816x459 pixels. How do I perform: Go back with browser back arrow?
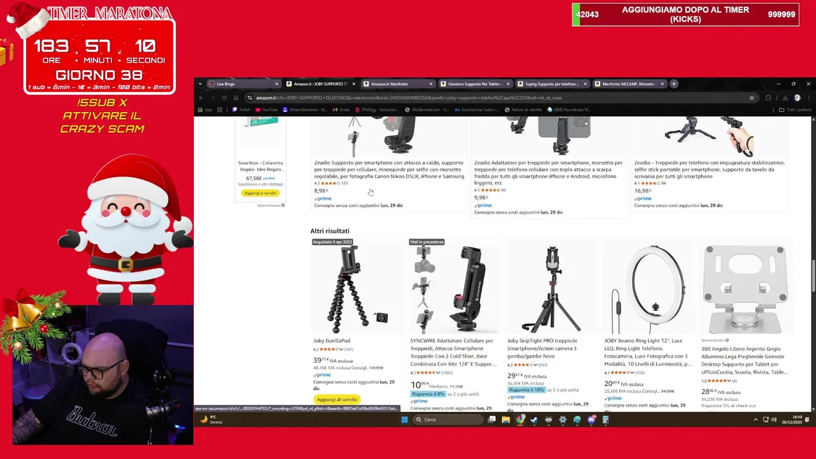[x=201, y=98]
